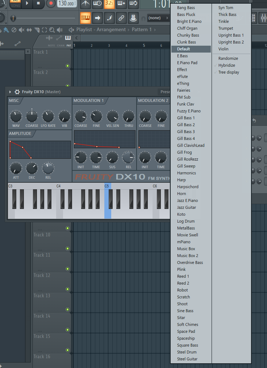This screenshot has height=368, width=267.
Task: Toggle Hybridize option in preset menu
Action: [x=231, y=65]
